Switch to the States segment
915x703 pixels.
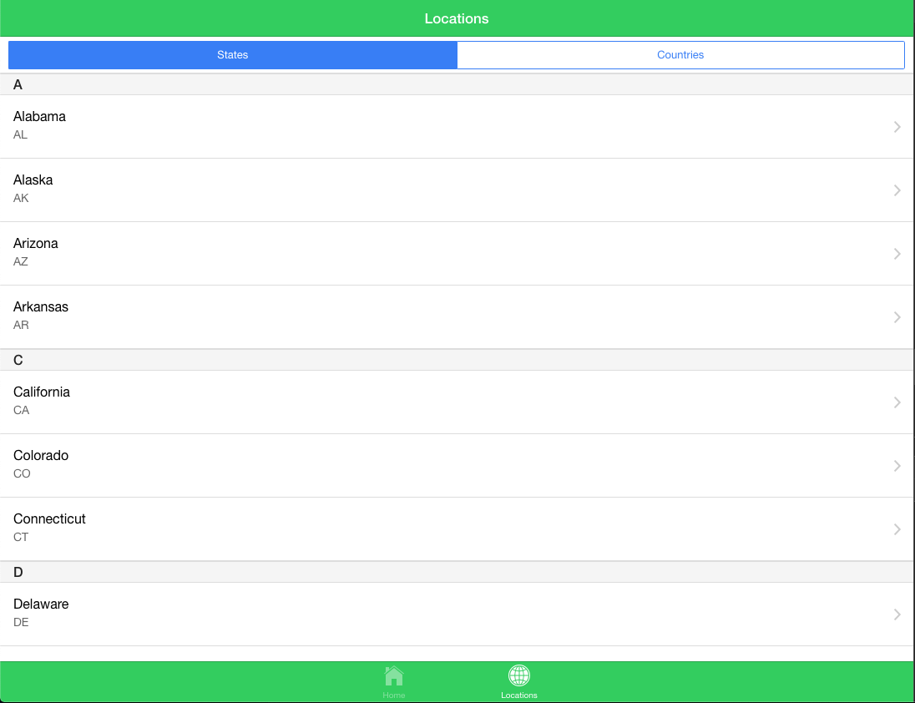point(233,55)
